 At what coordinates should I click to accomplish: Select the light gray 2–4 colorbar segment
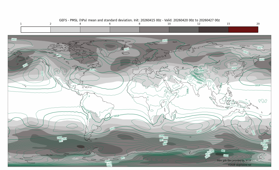click(65, 29)
